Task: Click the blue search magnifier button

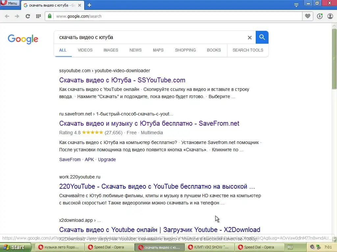Action: point(262,37)
